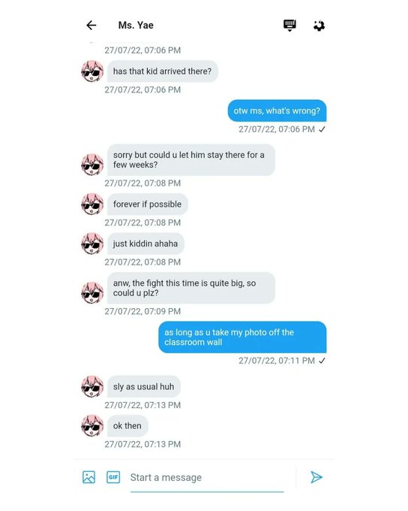The height and width of the screenshot is (511, 408).
Task: Tap avatar next to "ok then" message
Action: 92,425
